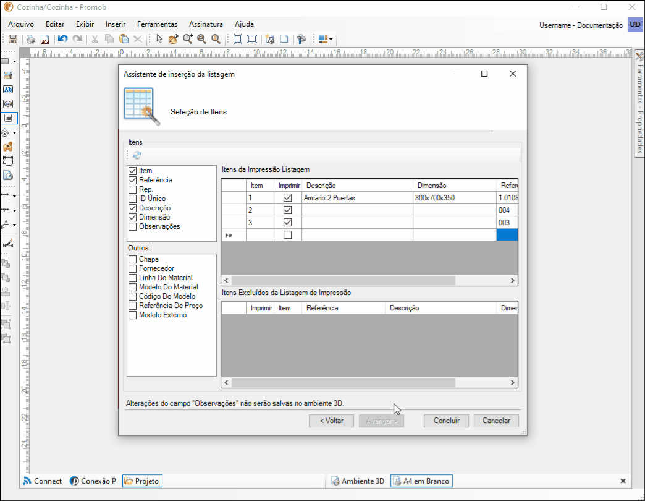This screenshot has height=501, width=645.
Task: Switch to the Ambiente 3D tab
Action: tap(358, 481)
